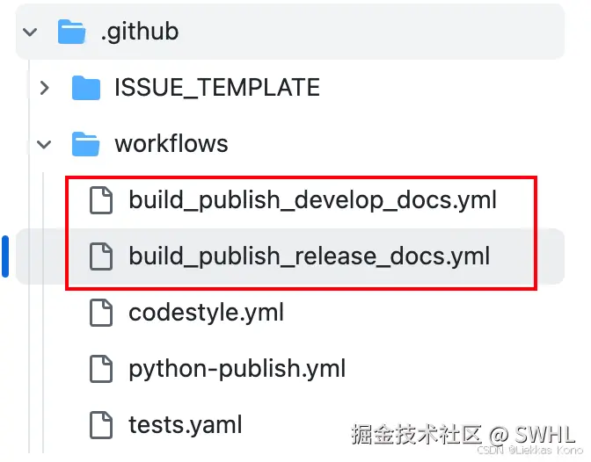Click the python-publish.yml file icon
Screen dimensions: 591x462
tap(102, 369)
